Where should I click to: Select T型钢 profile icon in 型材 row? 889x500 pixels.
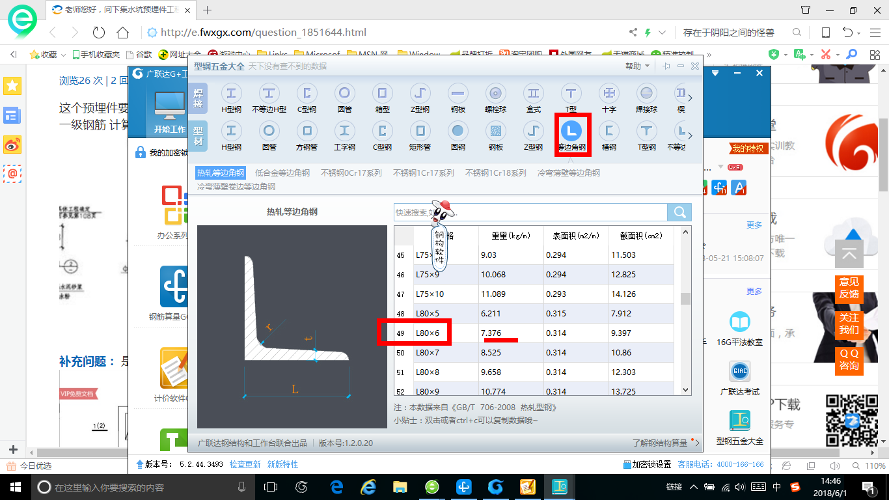coord(646,136)
